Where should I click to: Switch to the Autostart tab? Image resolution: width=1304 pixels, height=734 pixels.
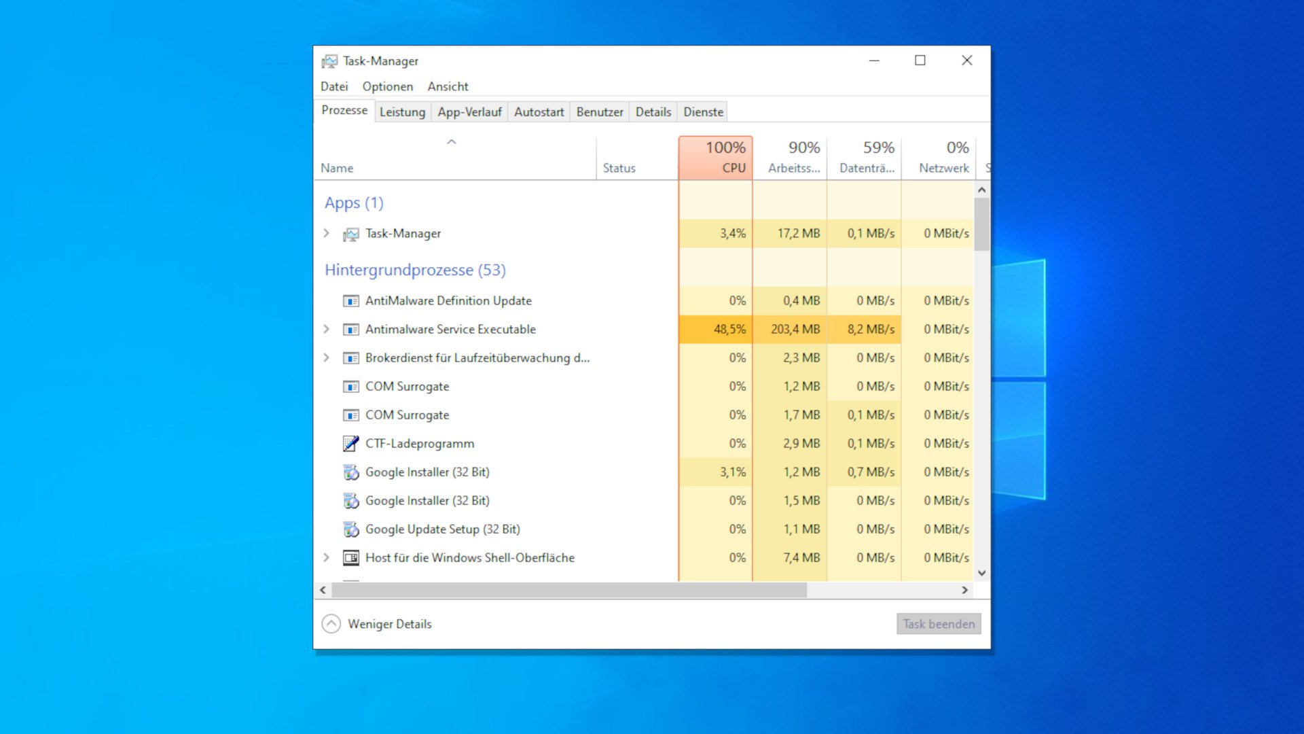[539, 111]
